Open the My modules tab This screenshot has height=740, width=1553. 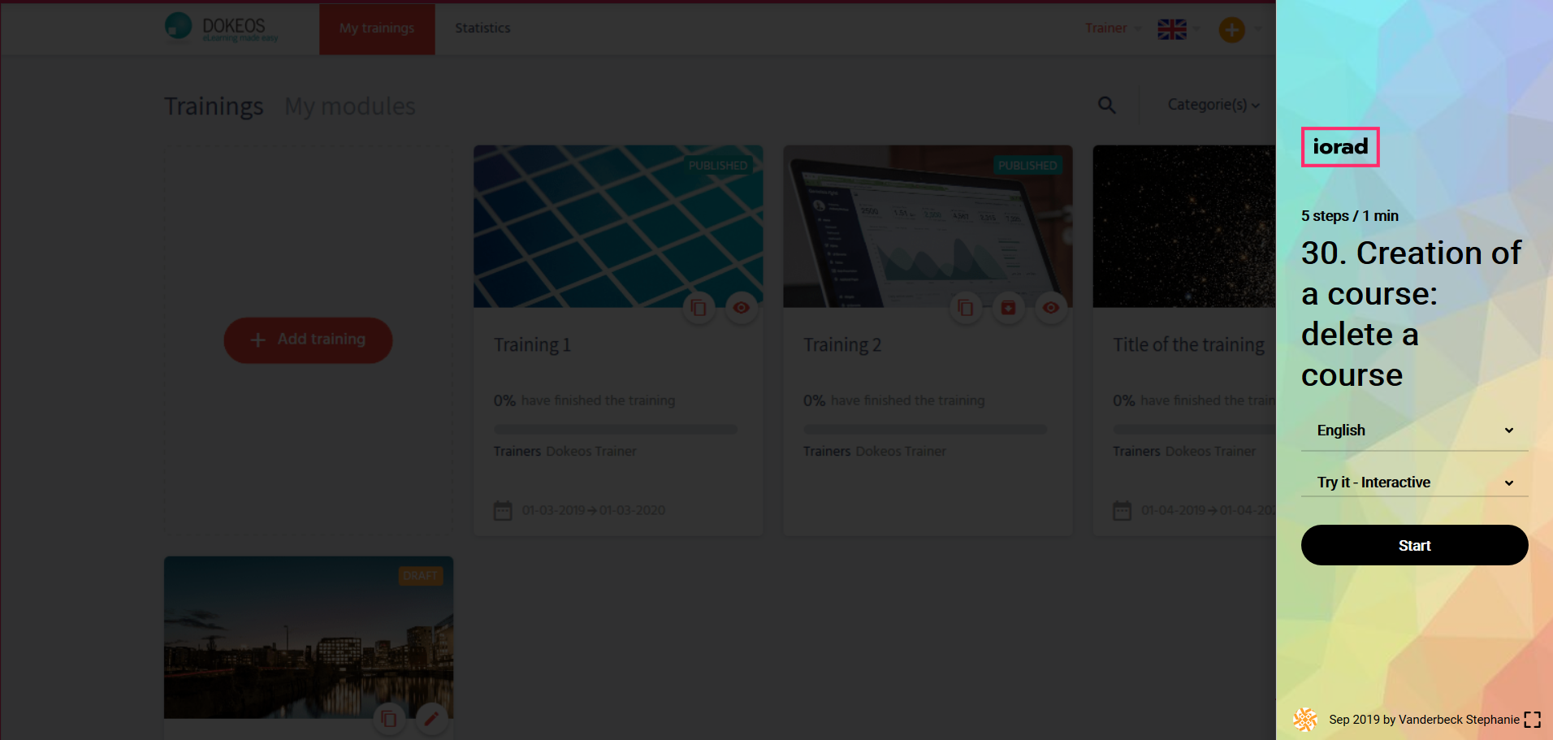[349, 106]
